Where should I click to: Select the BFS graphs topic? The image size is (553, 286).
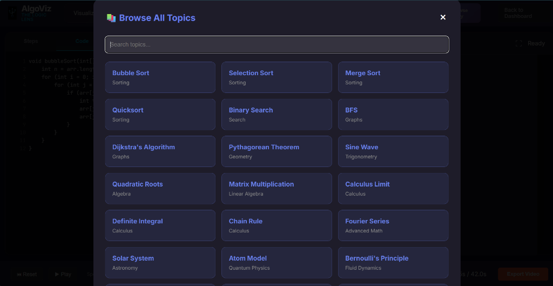click(x=393, y=114)
